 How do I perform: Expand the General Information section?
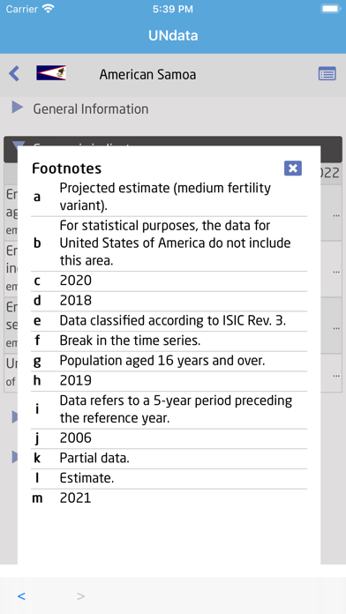tap(18, 107)
